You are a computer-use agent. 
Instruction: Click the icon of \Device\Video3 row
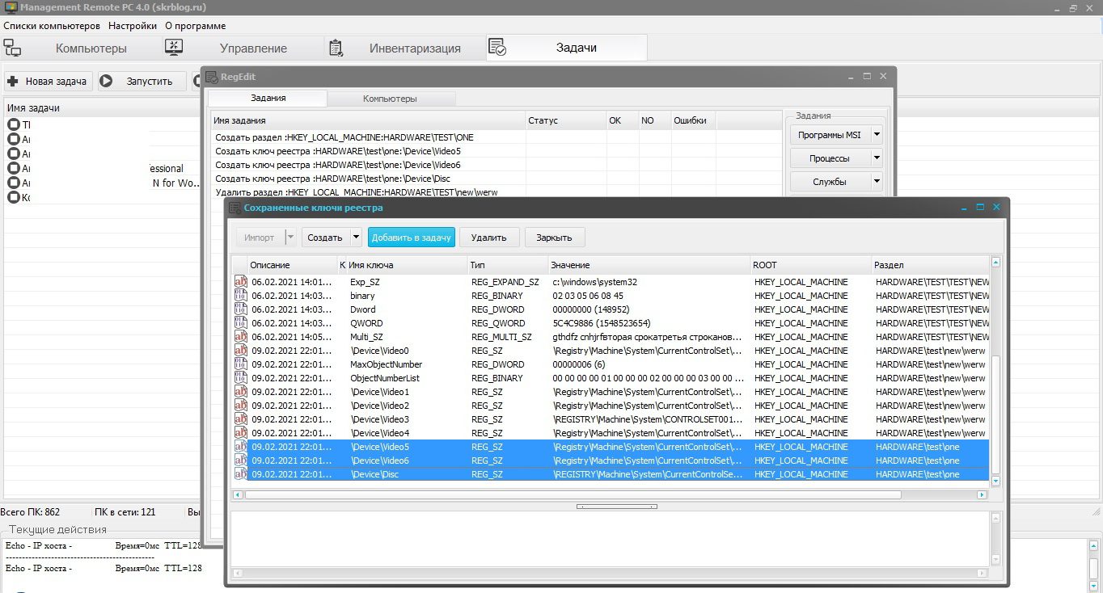[x=240, y=419]
